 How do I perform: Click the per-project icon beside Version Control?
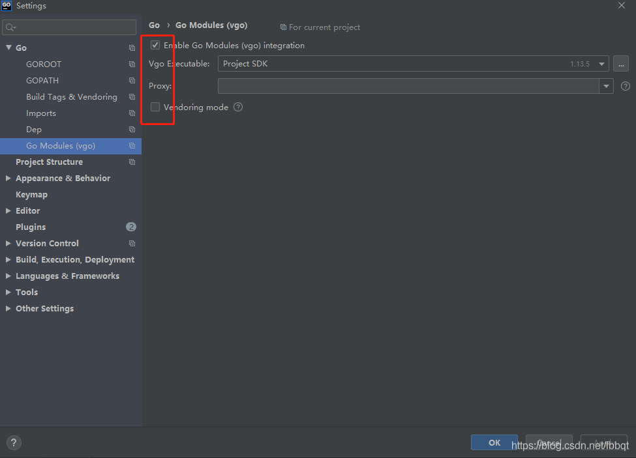132,244
